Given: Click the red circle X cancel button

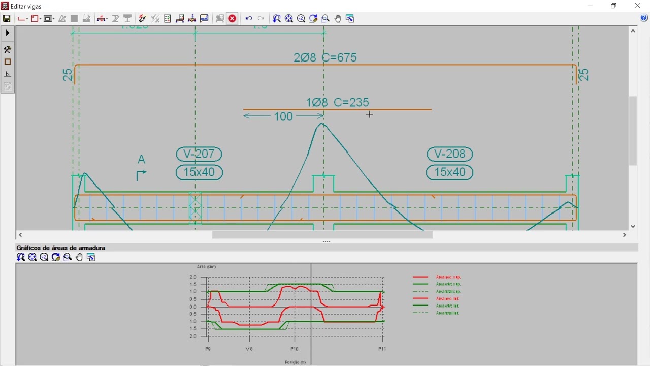Looking at the screenshot, I should (232, 19).
